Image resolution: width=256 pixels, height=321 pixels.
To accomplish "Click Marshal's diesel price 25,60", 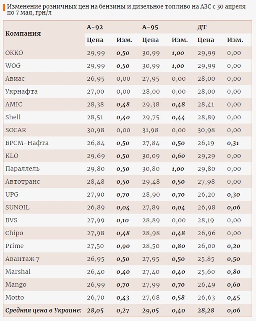I will [206, 272].
